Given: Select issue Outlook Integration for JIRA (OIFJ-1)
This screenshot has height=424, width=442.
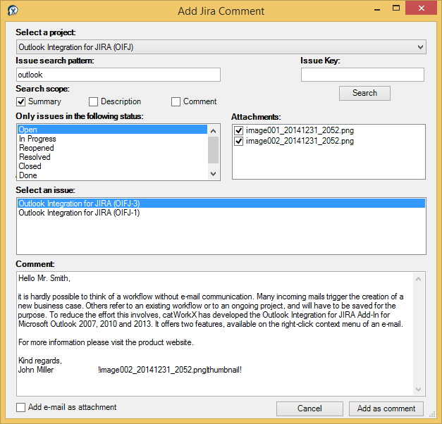Looking at the screenshot, I should 79,213.
